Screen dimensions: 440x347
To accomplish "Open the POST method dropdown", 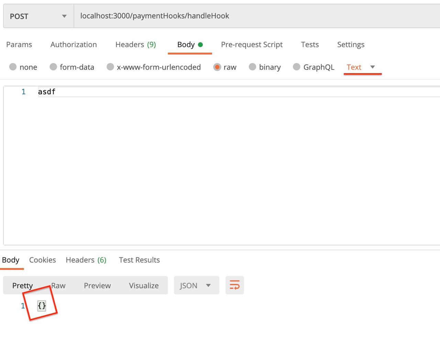I will point(38,16).
